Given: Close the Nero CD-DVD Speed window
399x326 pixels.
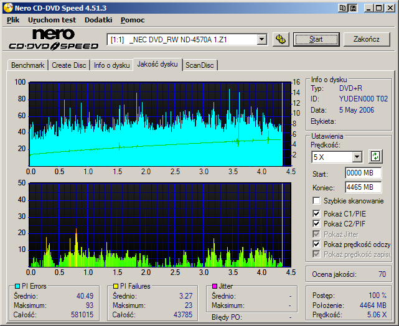Looking at the screenshot, I should click(x=390, y=8).
